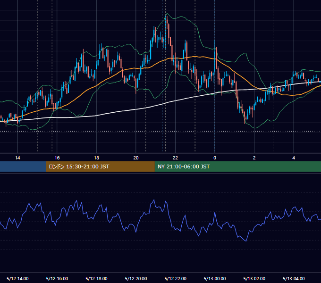Image resolution: width=321 pixels, height=283 pixels.
Task: Click the hour label 16 on price chart axis
Action: click(57, 158)
